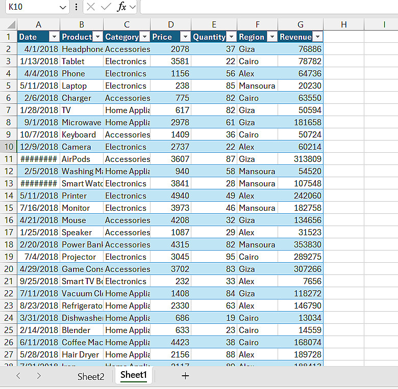The width and height of the screenshot is (398, 389).
Task: Select the Sheet1 tab
Action: click(134, 375)
